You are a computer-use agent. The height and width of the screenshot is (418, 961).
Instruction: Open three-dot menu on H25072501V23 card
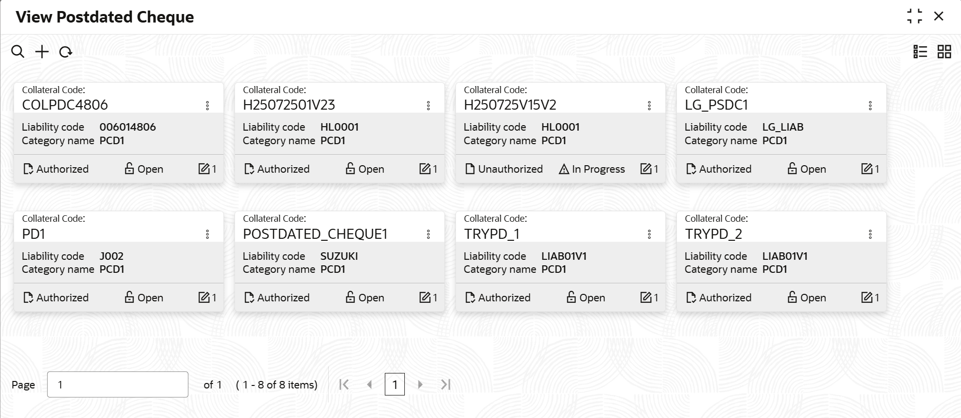click(x=428, y=106)
